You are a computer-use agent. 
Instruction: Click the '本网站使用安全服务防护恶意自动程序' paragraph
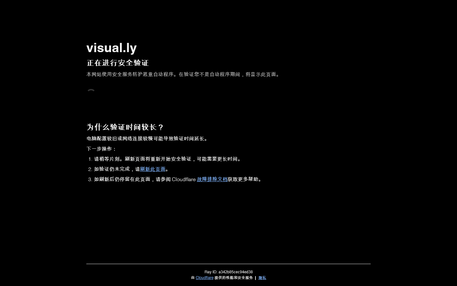tap(183, 74)
